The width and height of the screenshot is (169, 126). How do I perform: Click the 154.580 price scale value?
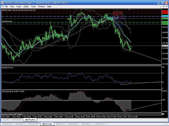(165, 33)
